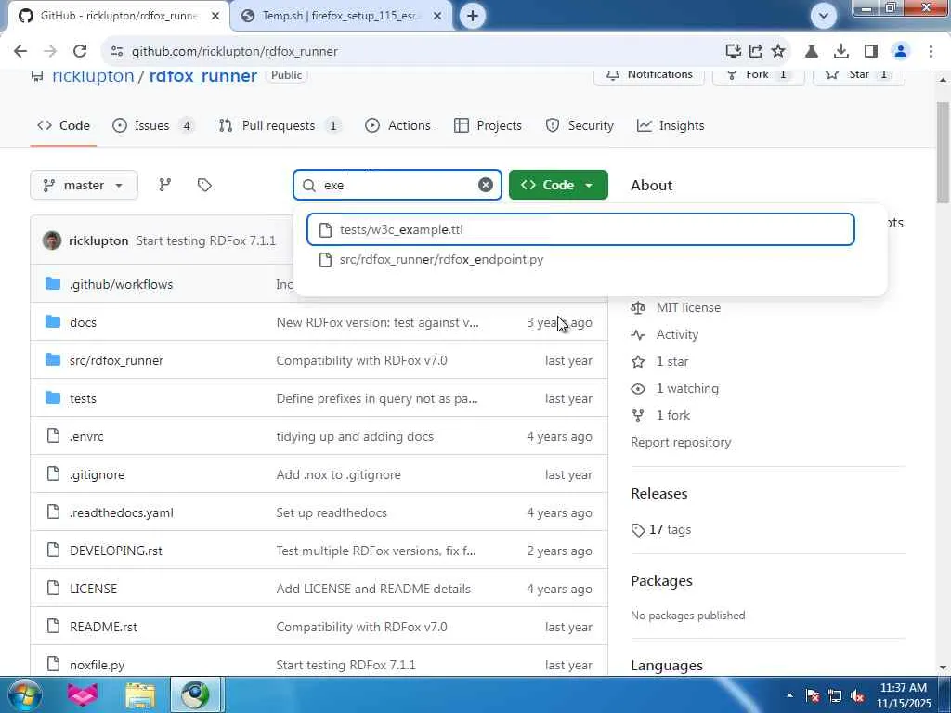
Task: Open the Packages heading link
Action: (x=661, y=581)
